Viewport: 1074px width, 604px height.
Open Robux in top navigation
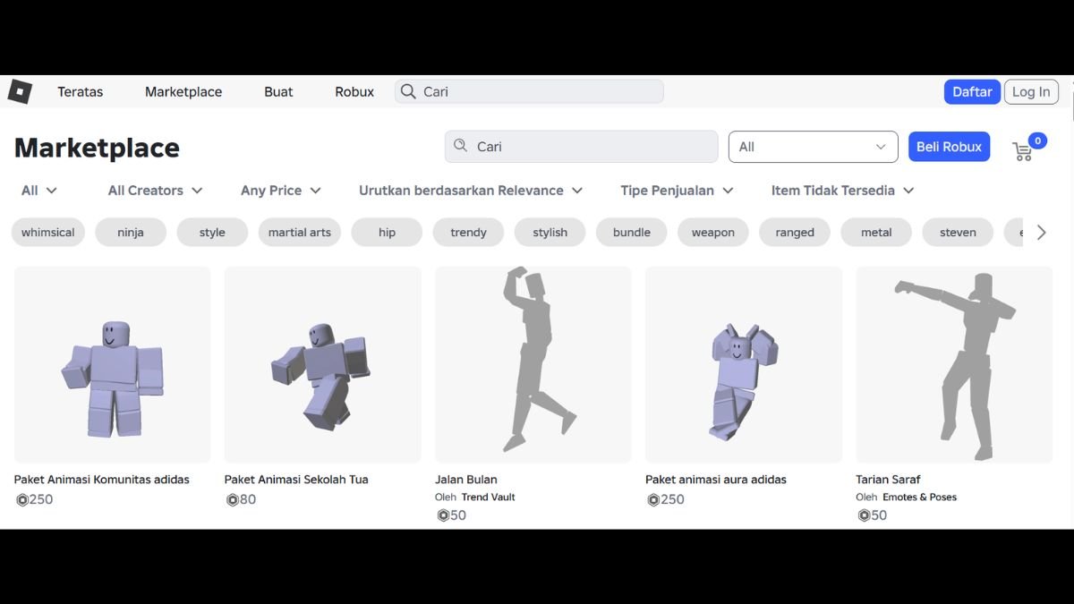tap(354, 91)
